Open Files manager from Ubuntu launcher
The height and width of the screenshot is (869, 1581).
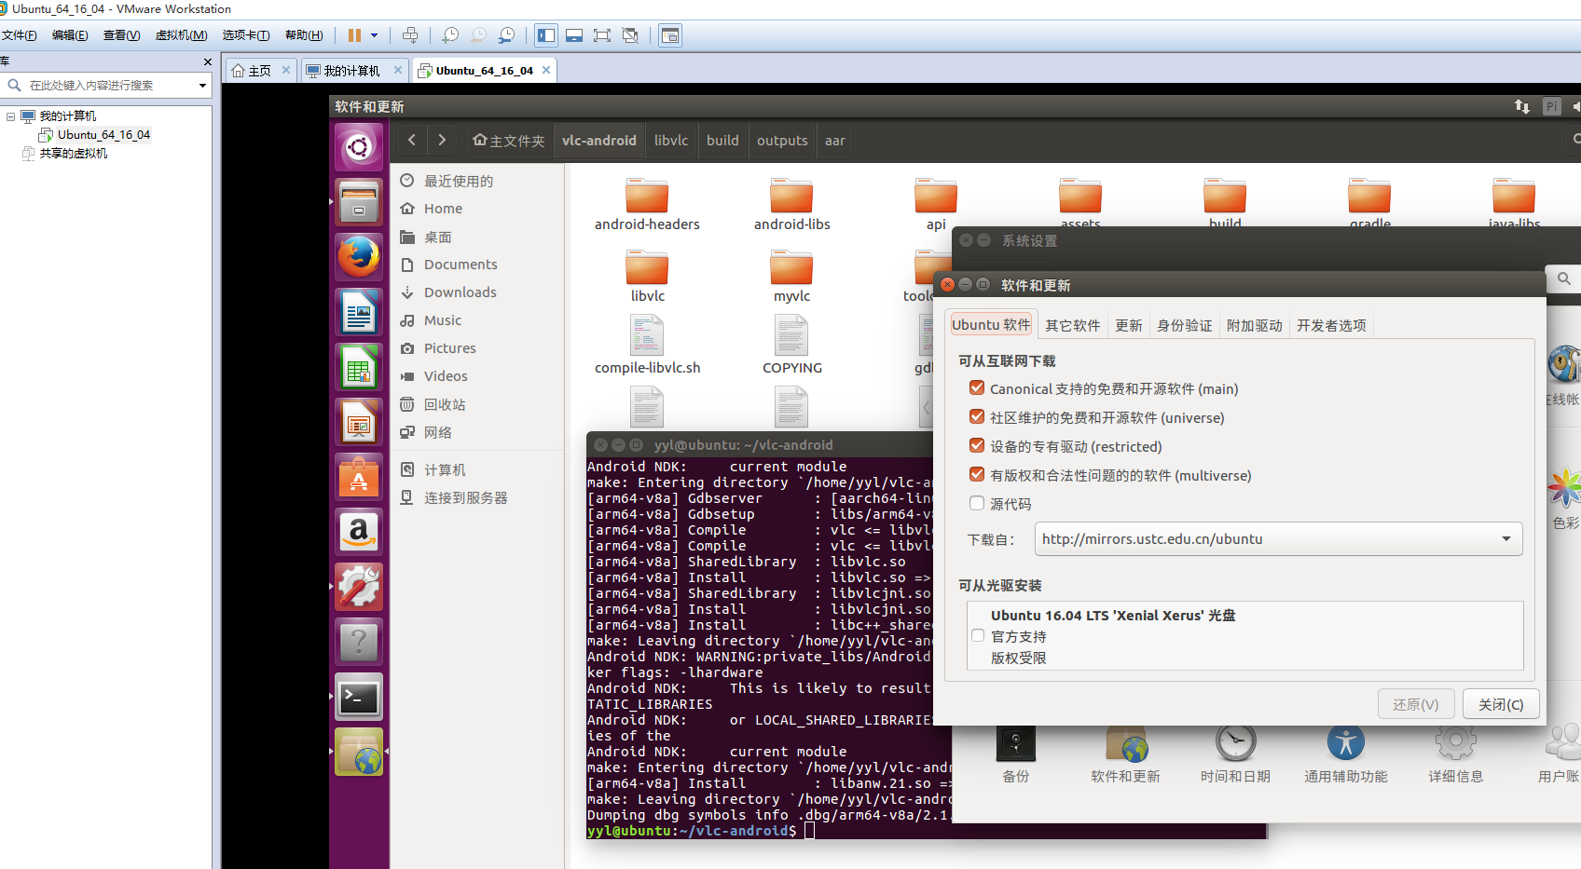click(x=359, y=202)
